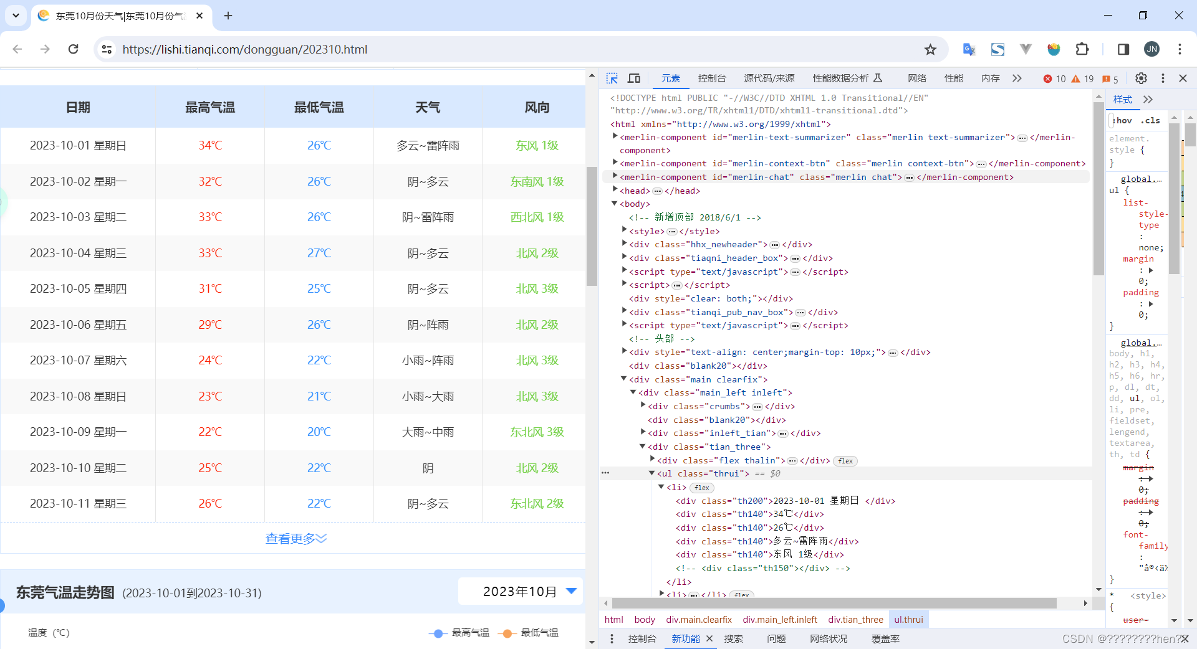Viewport: 1197px width, 649px height.
Task: Toggle the browser side panel icon
Action: click(x=1123, y=49)
